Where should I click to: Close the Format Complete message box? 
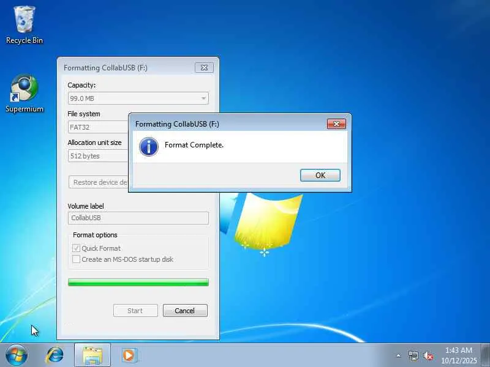[x=336, y=124]
